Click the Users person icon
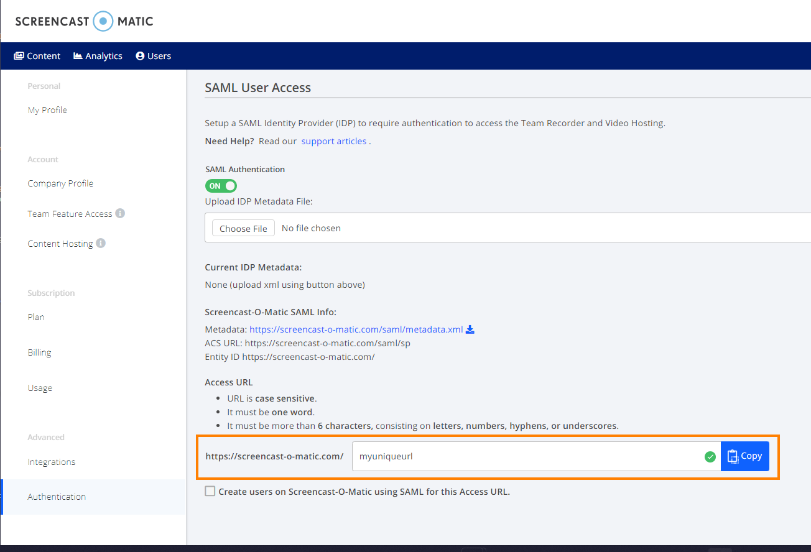Image resolution: width=811 pixels, height=552 pixels. (x=140, y=56)
